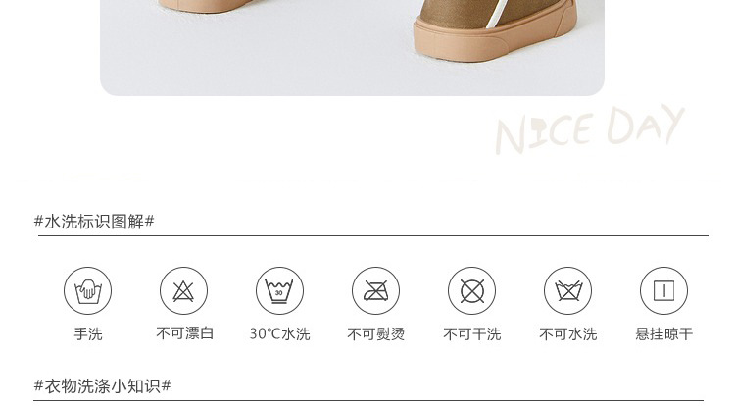Image resolution: width=735 pixels, height=406 pixels.
Task: Click the 不可水洗 label
Action: [x=568, y=333]
